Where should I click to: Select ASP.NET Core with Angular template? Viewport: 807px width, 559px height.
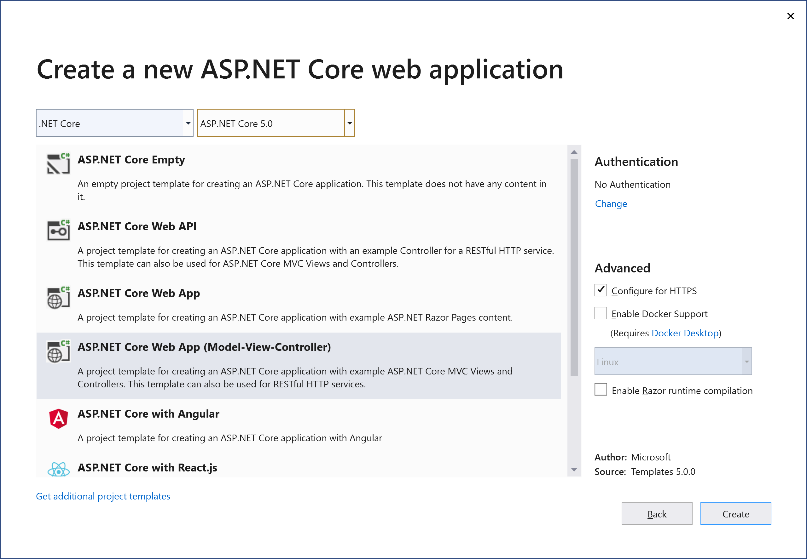[x=148, y=414]
